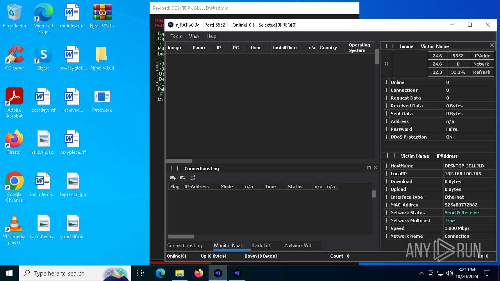500x281 pixels.
Task: Select Skype desktop shortcut
Action: click(43, 59)
